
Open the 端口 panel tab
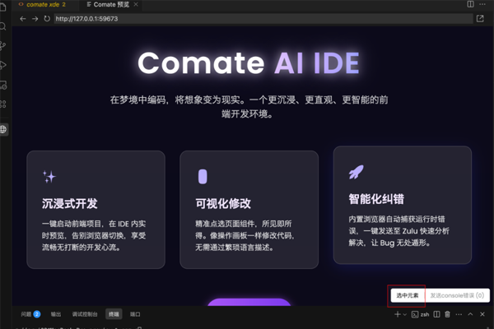[x=135, y=314]
